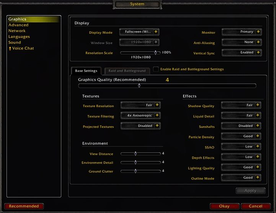Click the Depth Effects arrow icon
This screenshot has height=213, width=276.
click(258, 157)
